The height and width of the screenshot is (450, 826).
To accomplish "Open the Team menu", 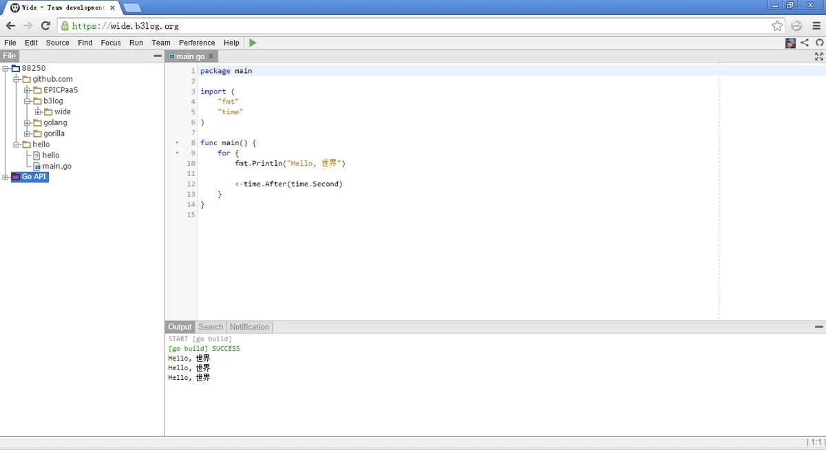I will pos(161,43).
